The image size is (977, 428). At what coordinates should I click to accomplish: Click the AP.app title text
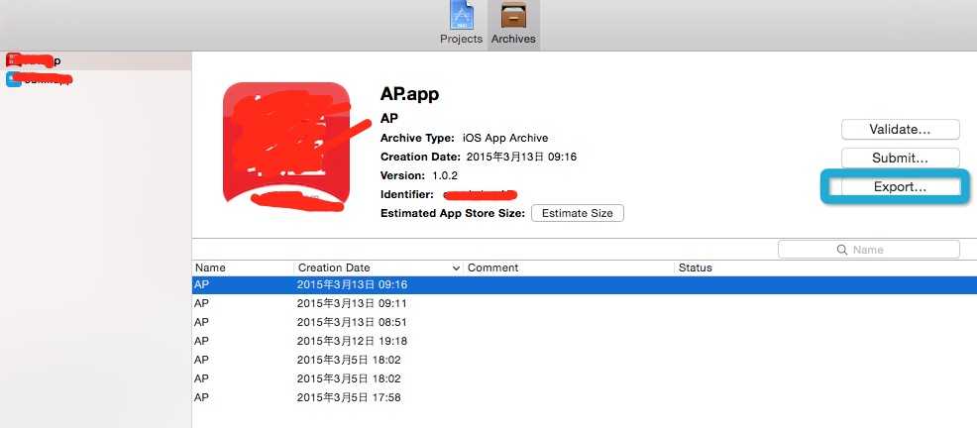pos(409,94)
